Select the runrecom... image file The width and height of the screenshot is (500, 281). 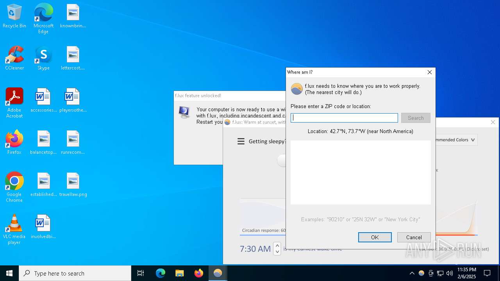pyautogui.click(x=73, y=143)
